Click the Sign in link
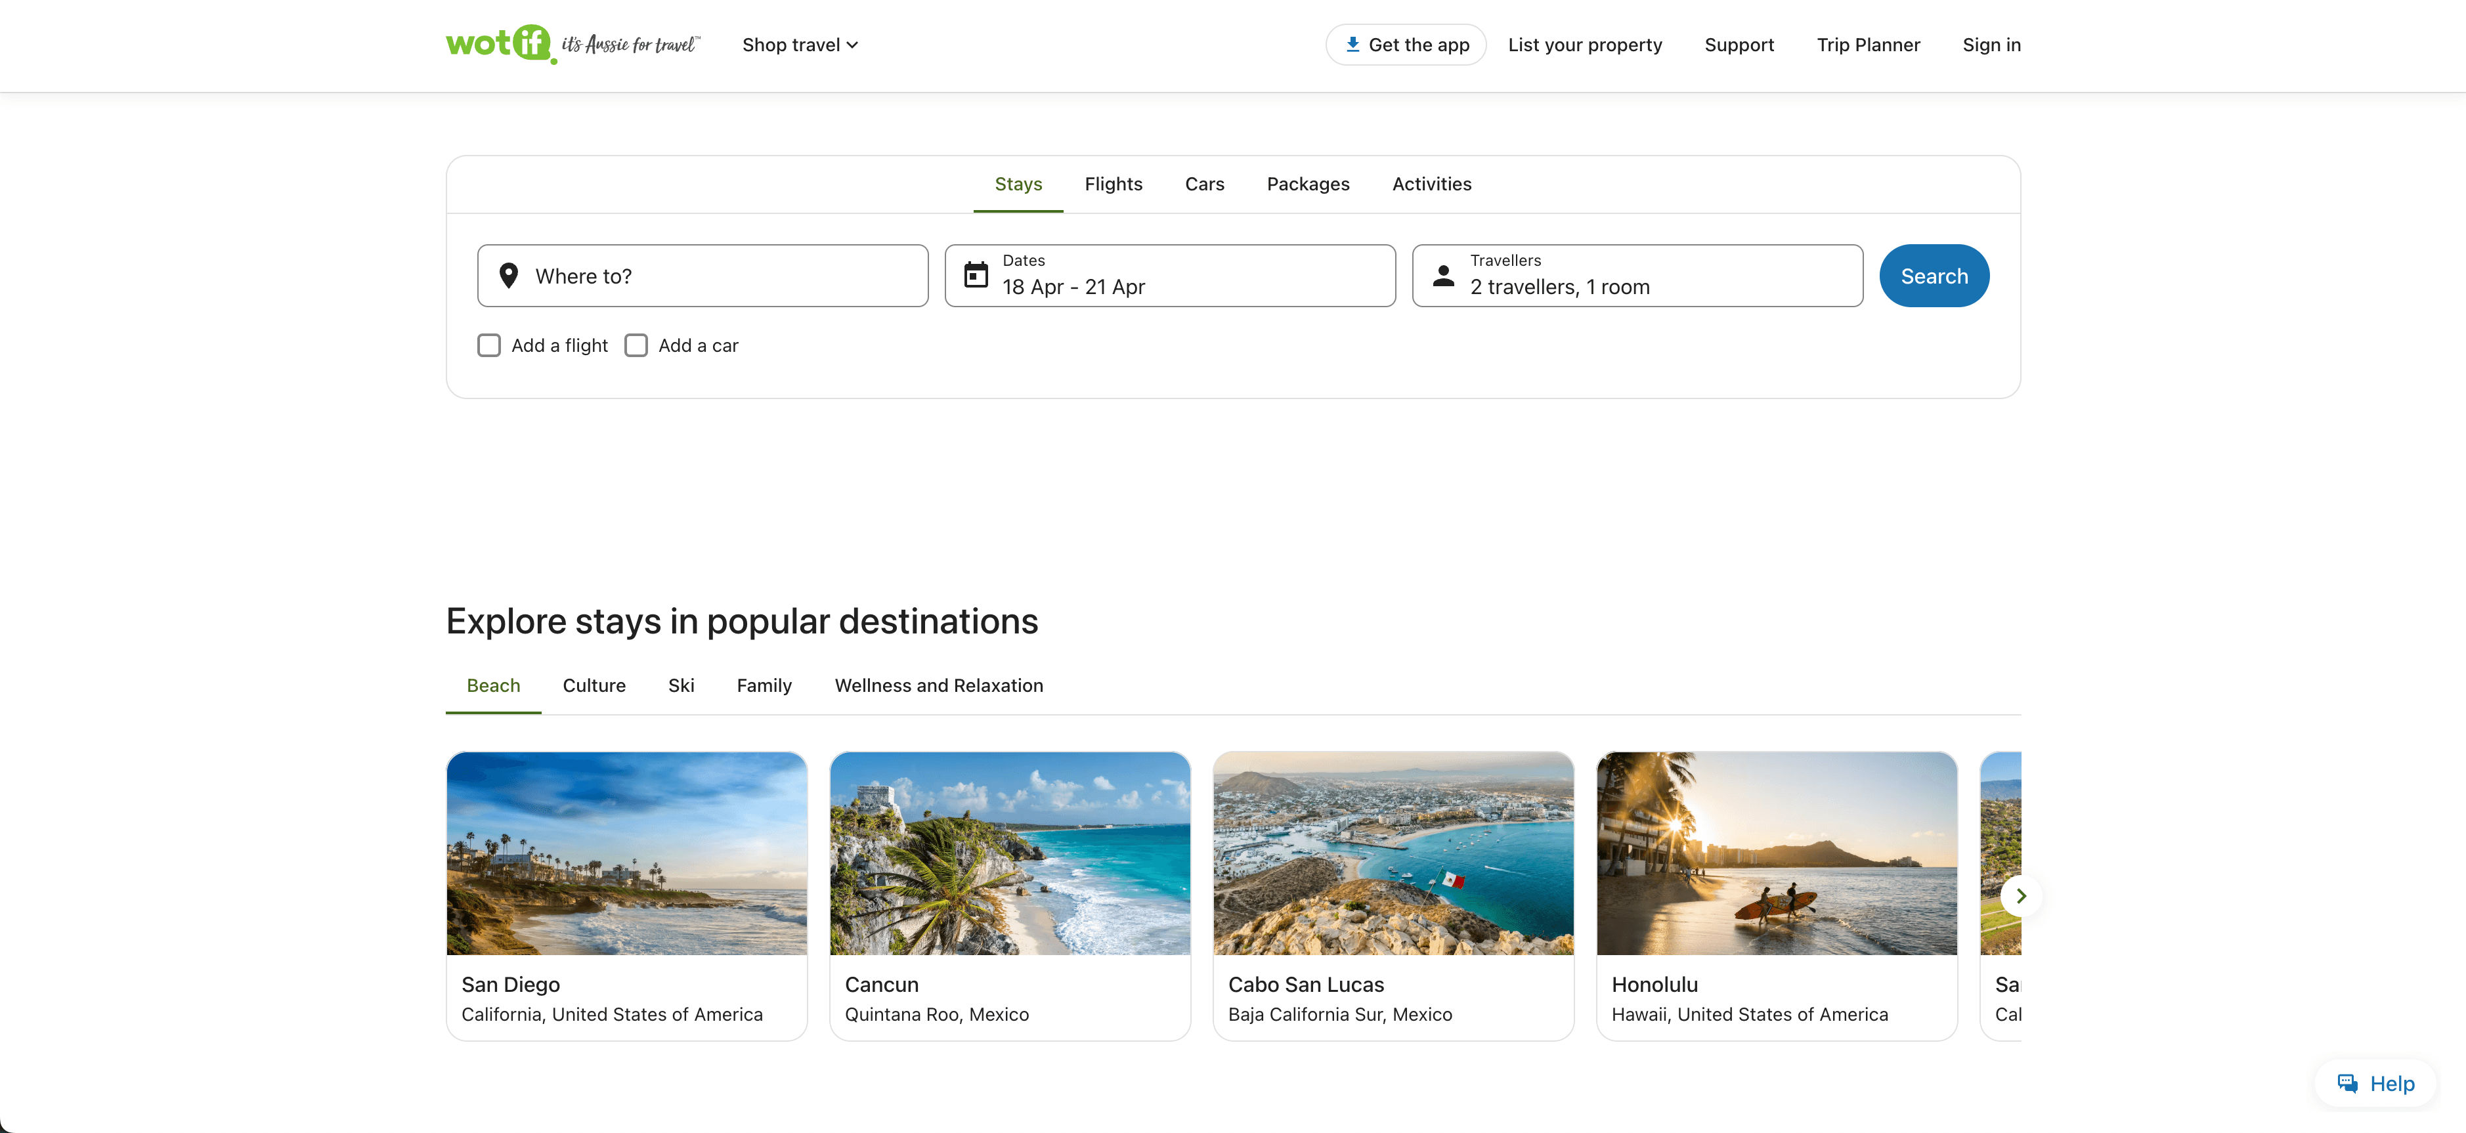The height and width of the screenshot is (1133, 2466). coord(1990,45)
